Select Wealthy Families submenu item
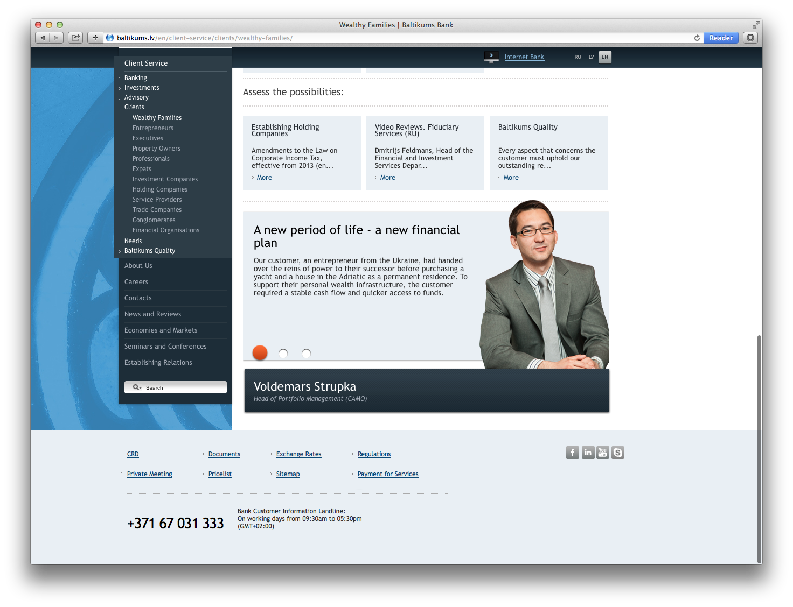 pyautogui.click(x=157, y=118)
